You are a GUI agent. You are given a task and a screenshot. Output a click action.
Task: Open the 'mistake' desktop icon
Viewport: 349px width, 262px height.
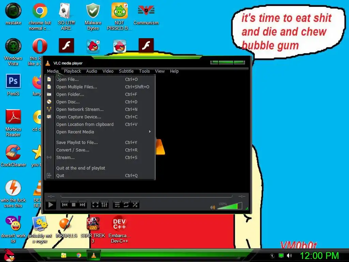point(13,14)
